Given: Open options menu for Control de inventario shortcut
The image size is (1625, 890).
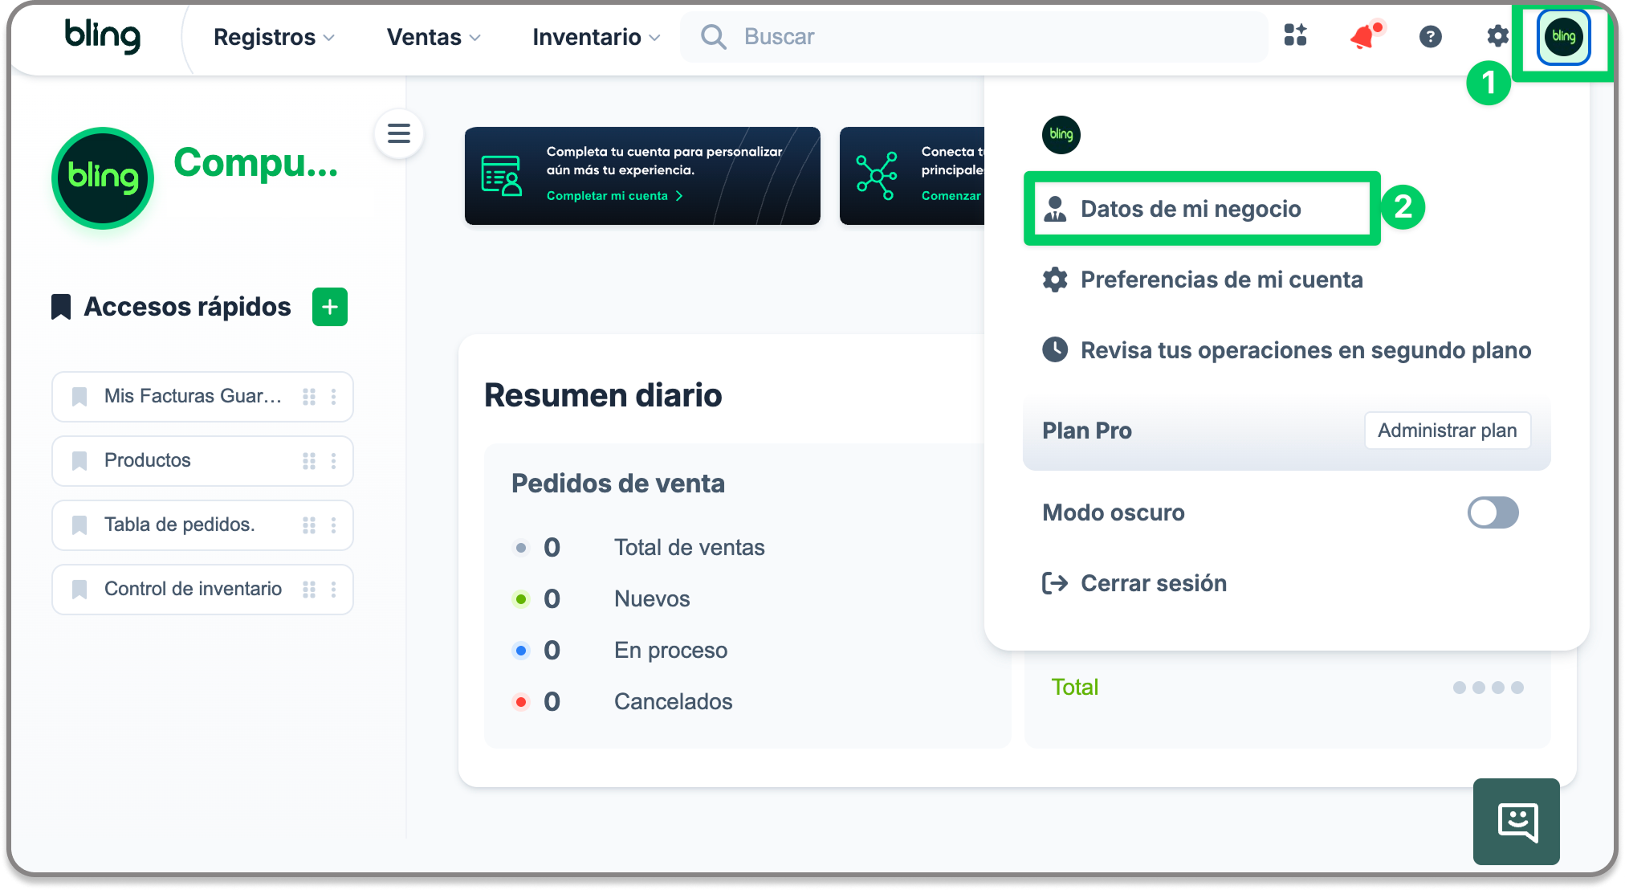Looking at the screenshot, I should tap(333, 589).
